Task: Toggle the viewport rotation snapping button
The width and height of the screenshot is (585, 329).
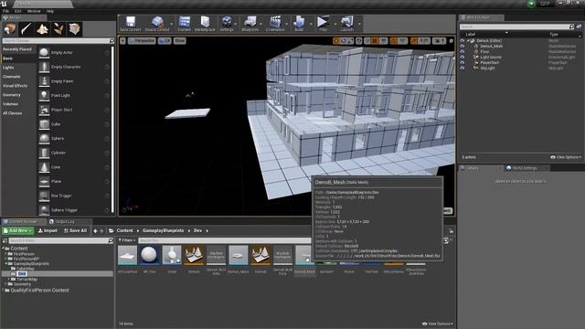Action: pyautogui.click(x=393, y=40)
